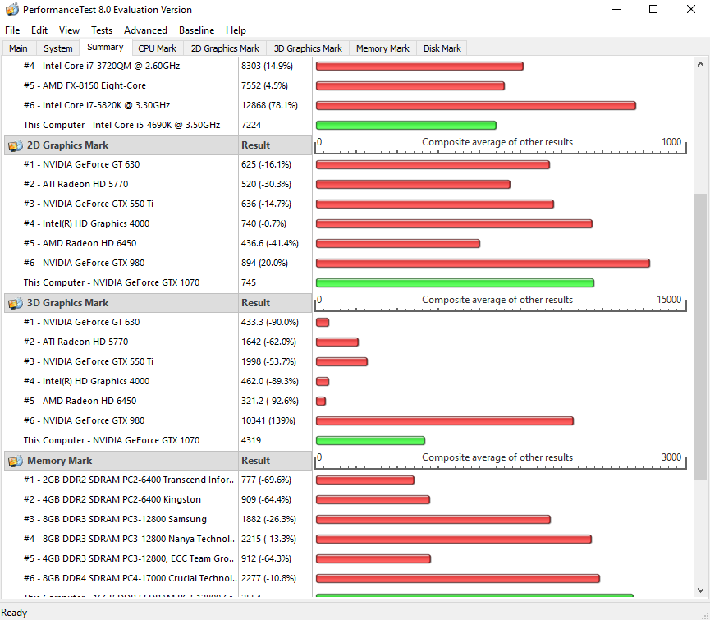Viewport: 710px width, 620px height.
Task: Click the red bar for GTX 980 3D result 10341
Action: point(445,420)
